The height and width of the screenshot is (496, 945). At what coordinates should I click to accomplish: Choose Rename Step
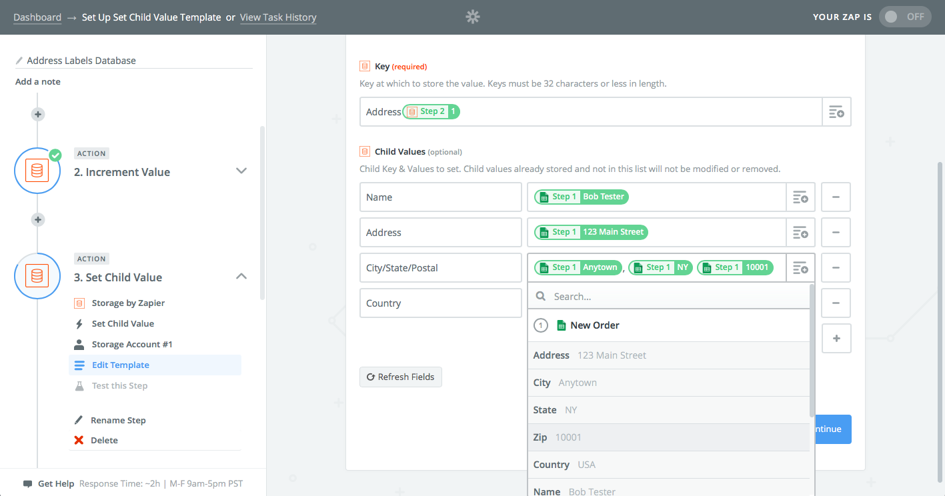point(118,421)
